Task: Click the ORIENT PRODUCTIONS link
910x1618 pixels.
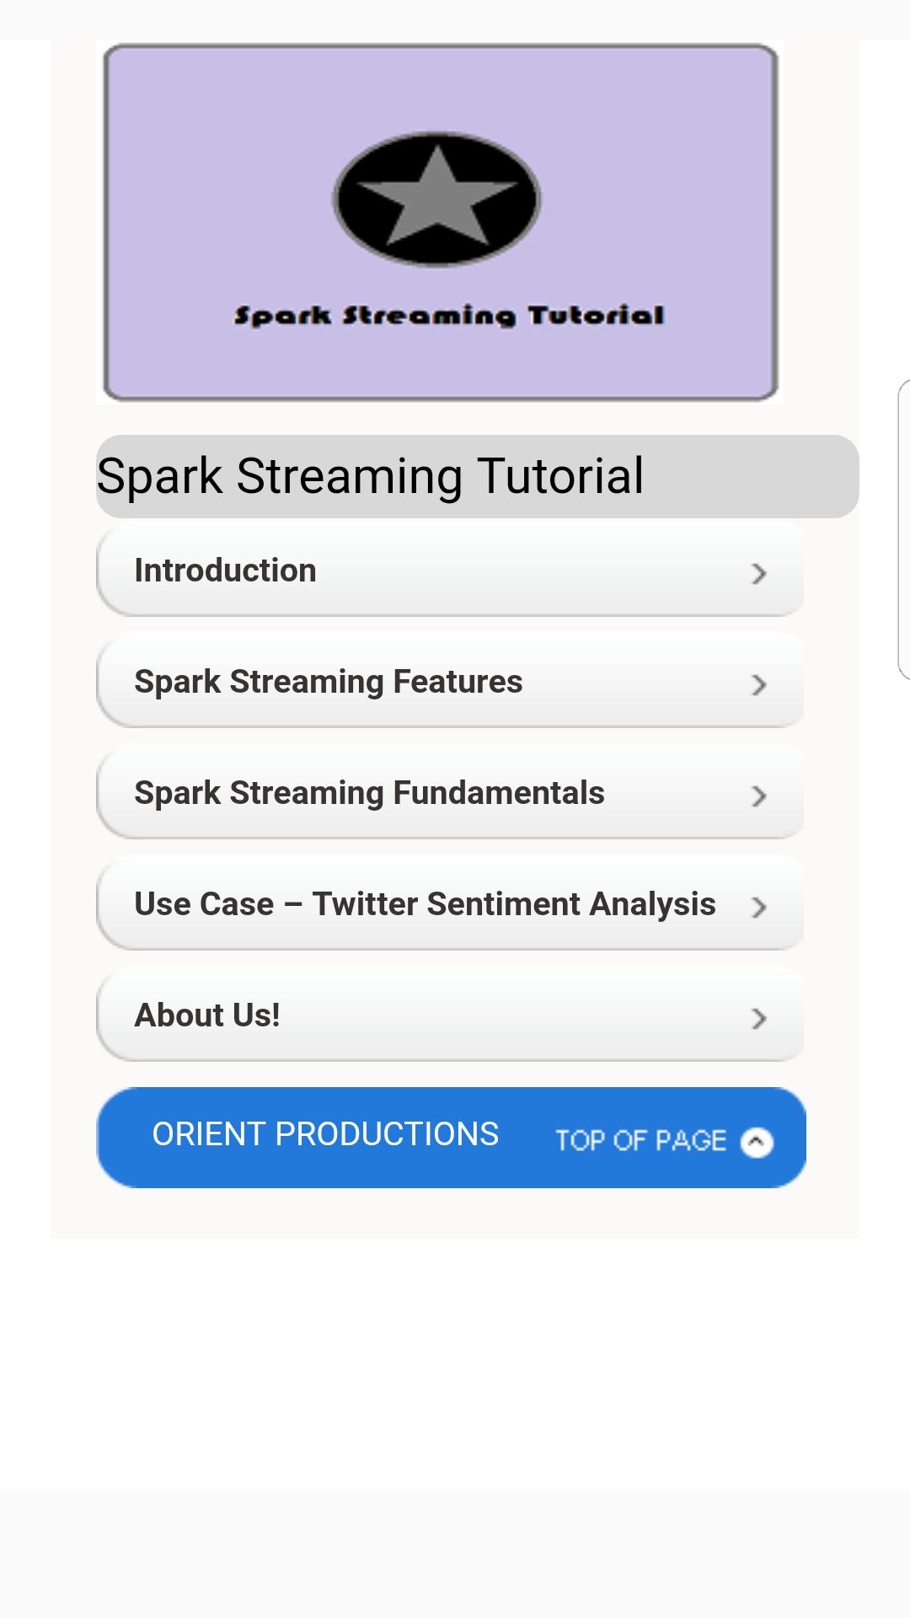Action: coord(325,1134)
